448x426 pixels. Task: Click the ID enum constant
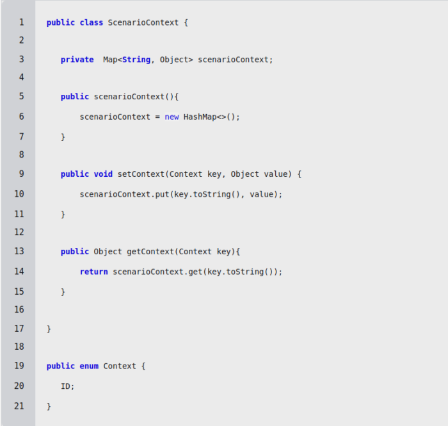65,386
